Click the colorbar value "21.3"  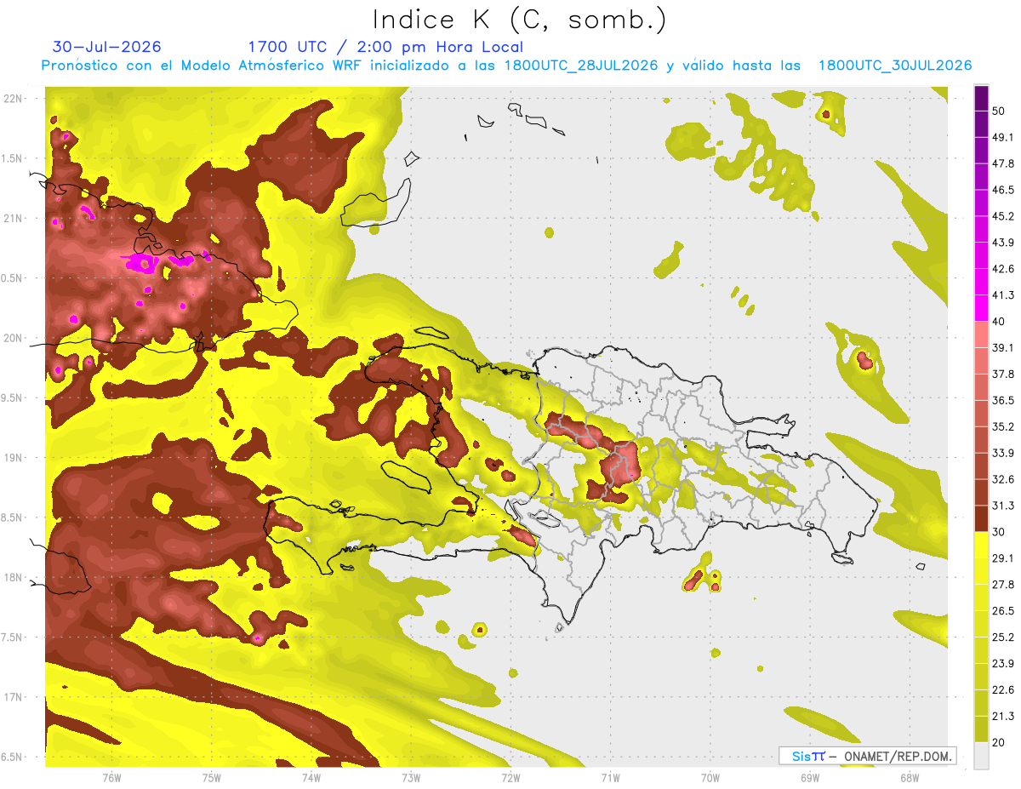[1002, 716]
